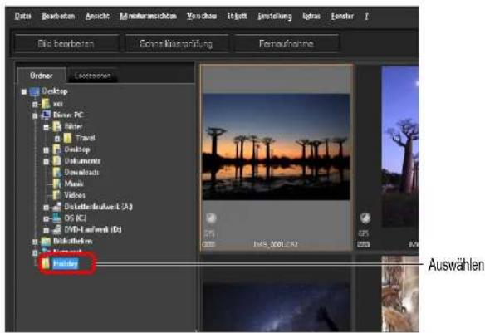Click the Travel folder icon
This screenshot has height=333, width=485.
tap(67, 138)
